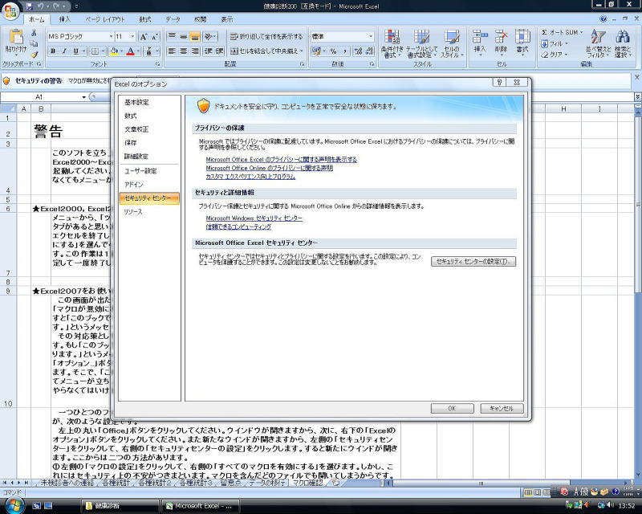Image resolution: width=642 pixels, height=514 pixels.
Task: Click the wrap text (折り返して全体を表示する) button
Action: (x=266, y=37)
